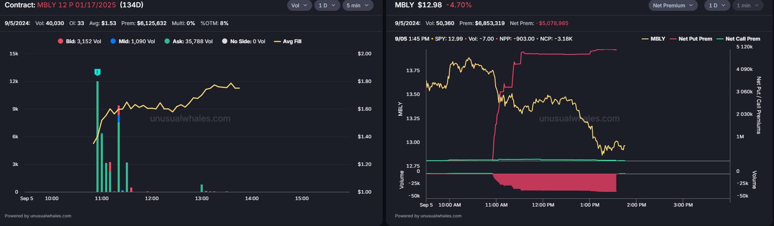
Task: Click the blue Mid legend dot
Action: tap(113, 41)
